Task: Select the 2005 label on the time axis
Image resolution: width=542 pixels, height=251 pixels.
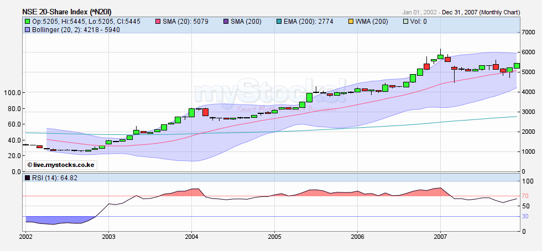Action: tap(274, 236)
